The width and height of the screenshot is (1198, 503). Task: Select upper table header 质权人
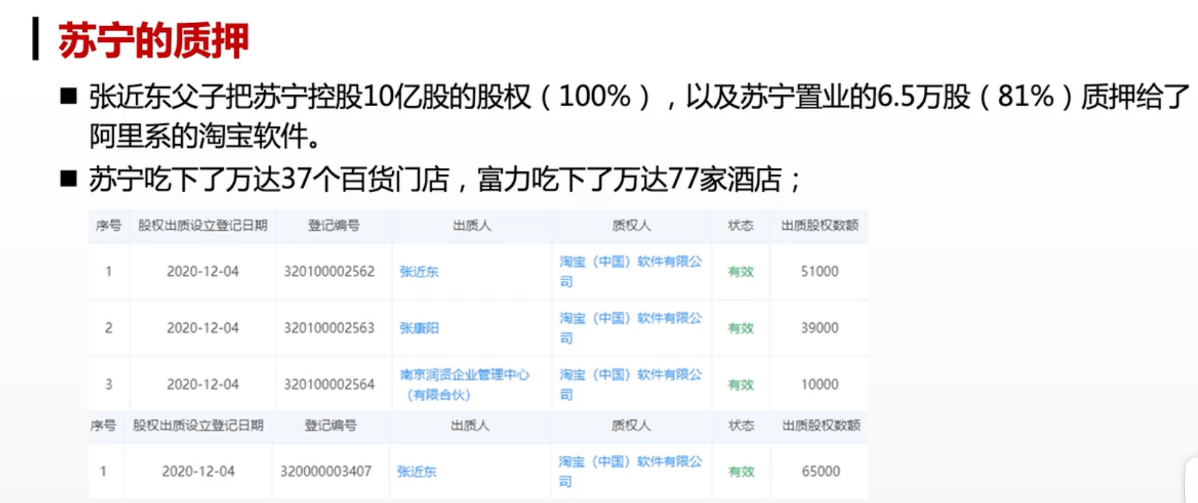[x=631, y=225]
